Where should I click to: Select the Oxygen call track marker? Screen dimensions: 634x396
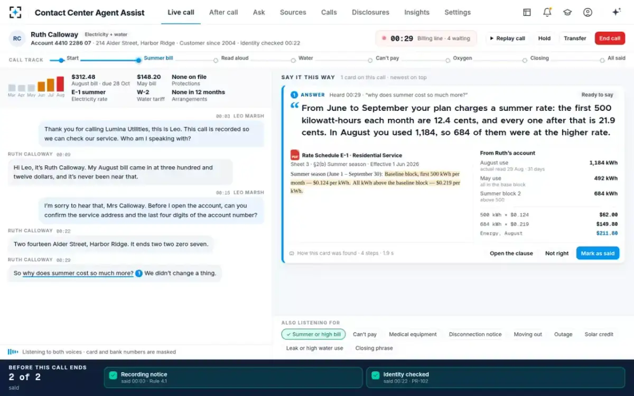[447, 60]
